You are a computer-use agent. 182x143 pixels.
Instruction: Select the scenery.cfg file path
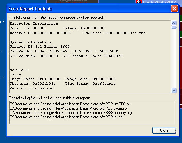tap(71, 113)
